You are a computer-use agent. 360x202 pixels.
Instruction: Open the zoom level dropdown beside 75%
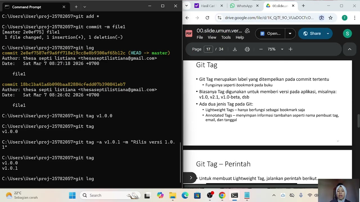coord(282,49)
